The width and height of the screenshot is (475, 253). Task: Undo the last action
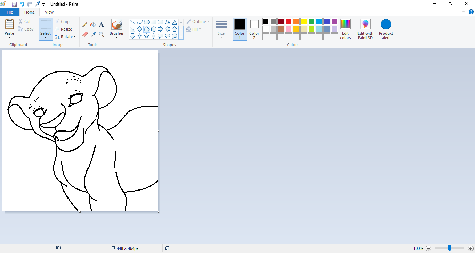[22, 4]
